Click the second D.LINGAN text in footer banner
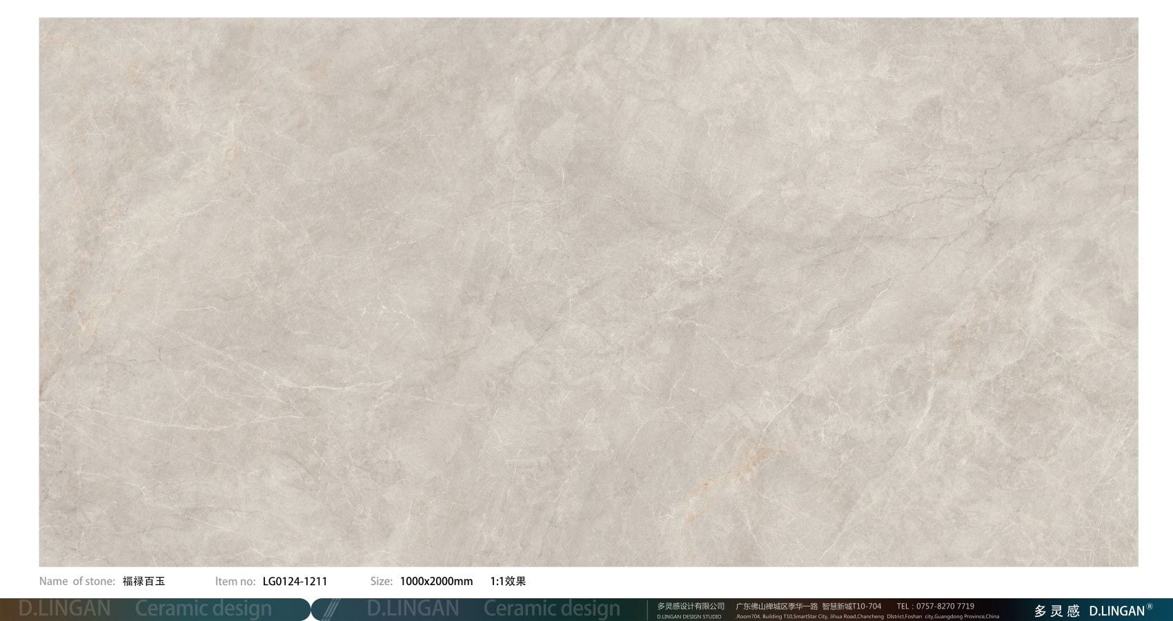The image size is (1173, 621). (x=413, y=609)
